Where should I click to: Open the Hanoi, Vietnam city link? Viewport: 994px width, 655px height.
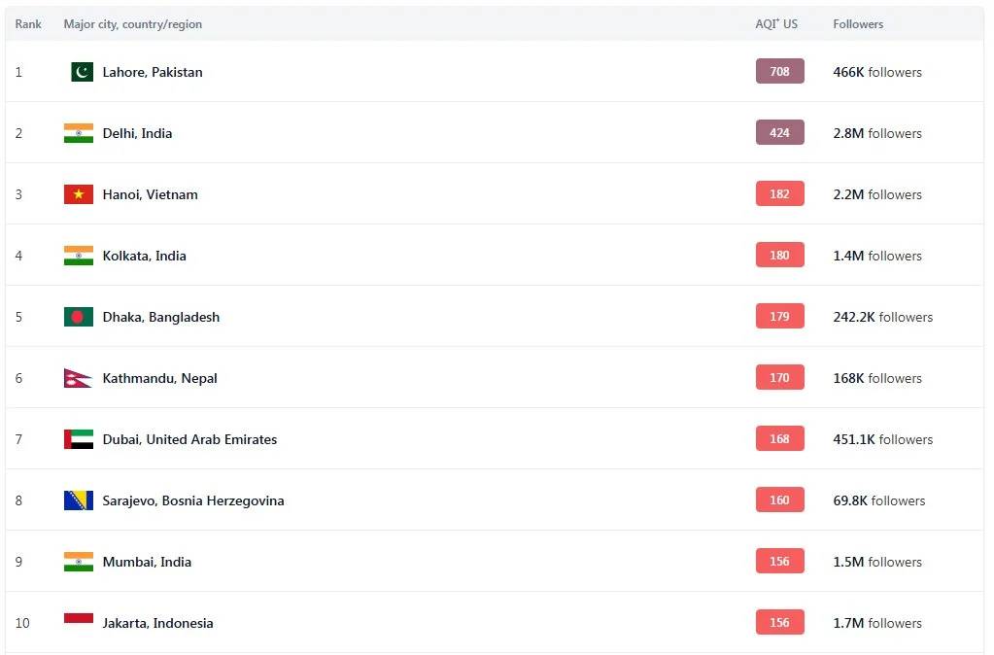point(151,194)
